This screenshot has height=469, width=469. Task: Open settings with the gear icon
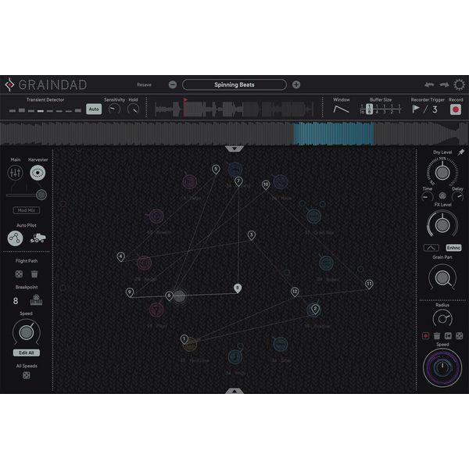pyautogui.click(x=458, y=84)
